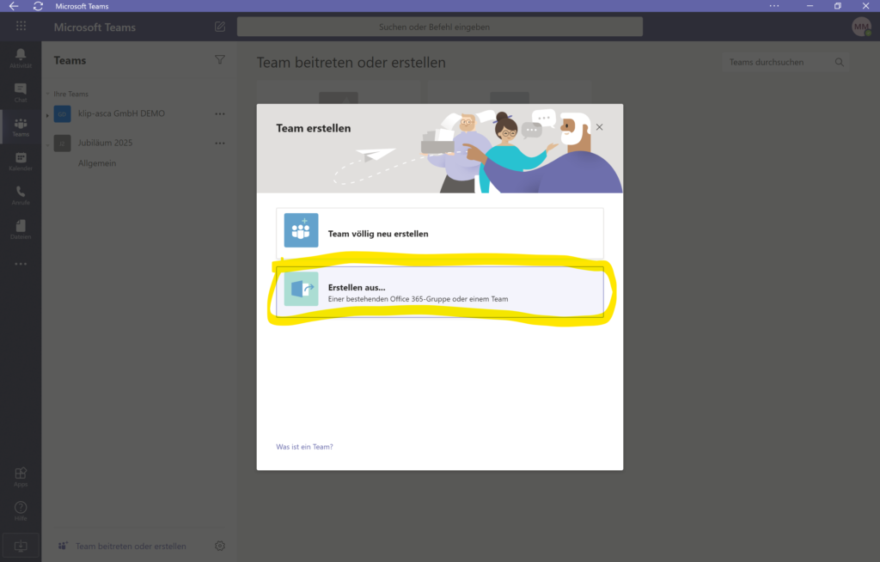
Task: Open the title bar ellipsis menu
Action: click(x=774, y=6)
